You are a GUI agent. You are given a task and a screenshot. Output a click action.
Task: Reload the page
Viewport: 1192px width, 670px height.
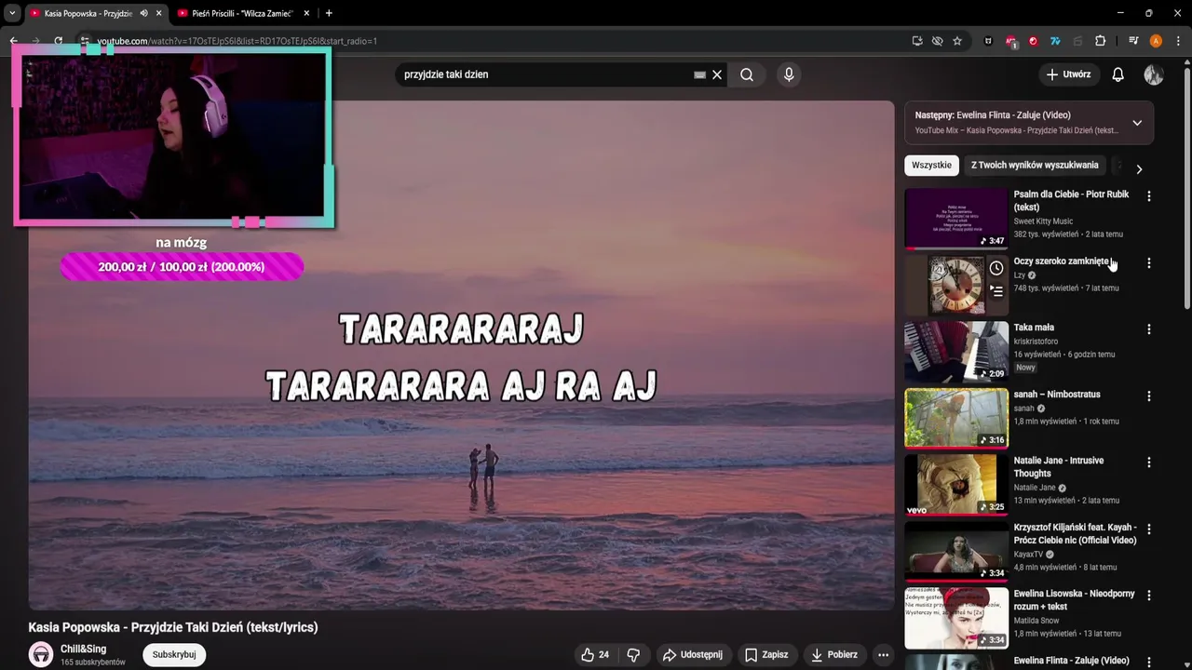point(58,41)
